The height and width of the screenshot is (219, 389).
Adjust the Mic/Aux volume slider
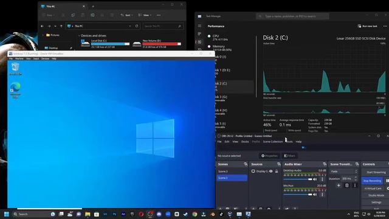click(x=298, y=195)
